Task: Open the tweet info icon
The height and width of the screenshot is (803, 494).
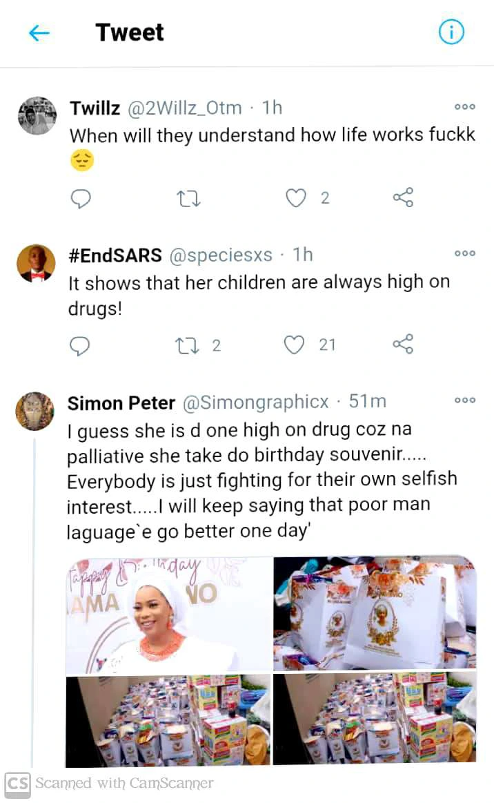Action: click(x=451, y=32)
